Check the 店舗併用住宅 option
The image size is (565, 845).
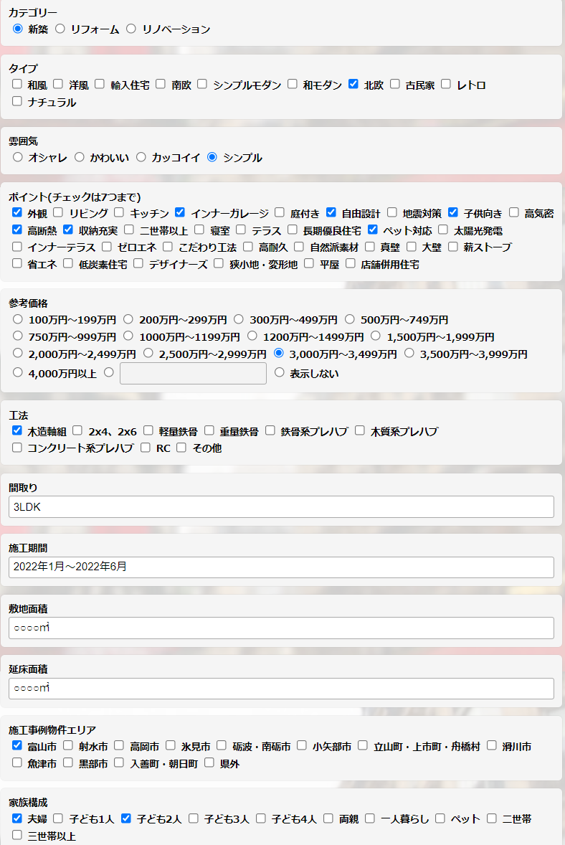(x=351, y=263)
